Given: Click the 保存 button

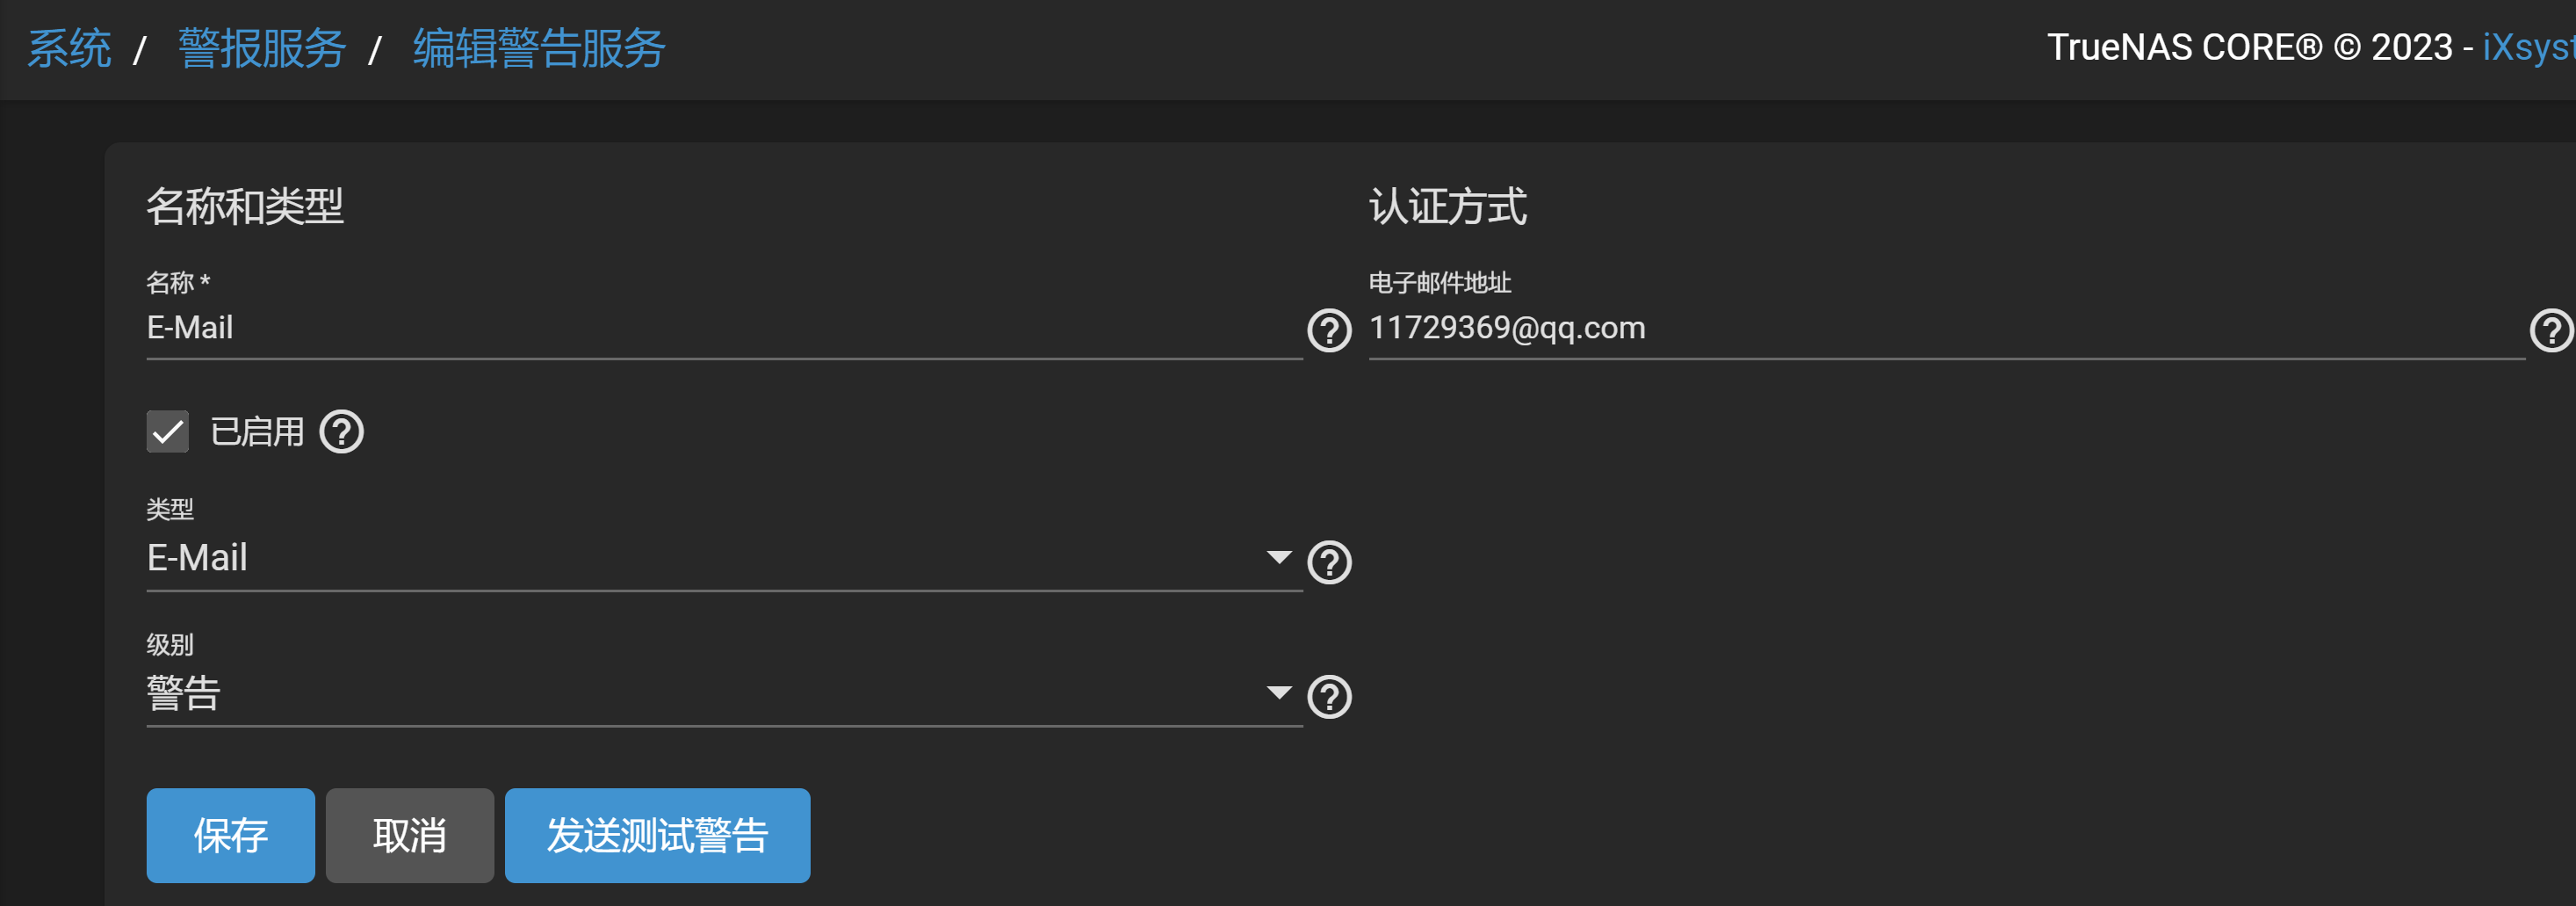Looking at the screenshot, I should click(230, 835).
